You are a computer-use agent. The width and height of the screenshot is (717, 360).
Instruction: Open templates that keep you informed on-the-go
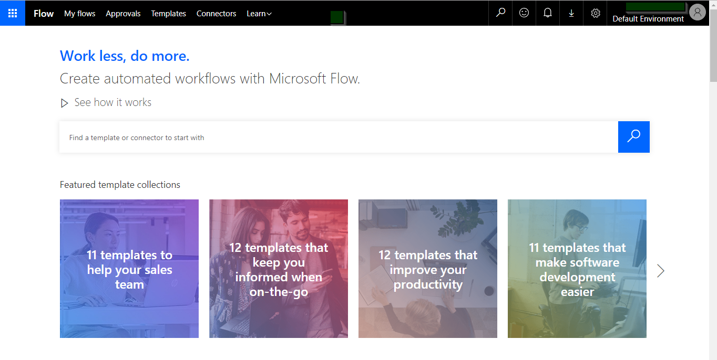click(x=279, y=269)
